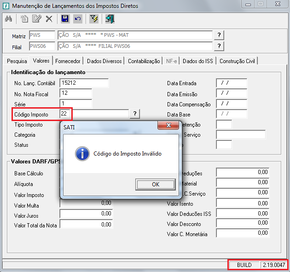Click the delete X toolbar icon
The width and height of the screenshot is (290, 272).
point(49,19)
